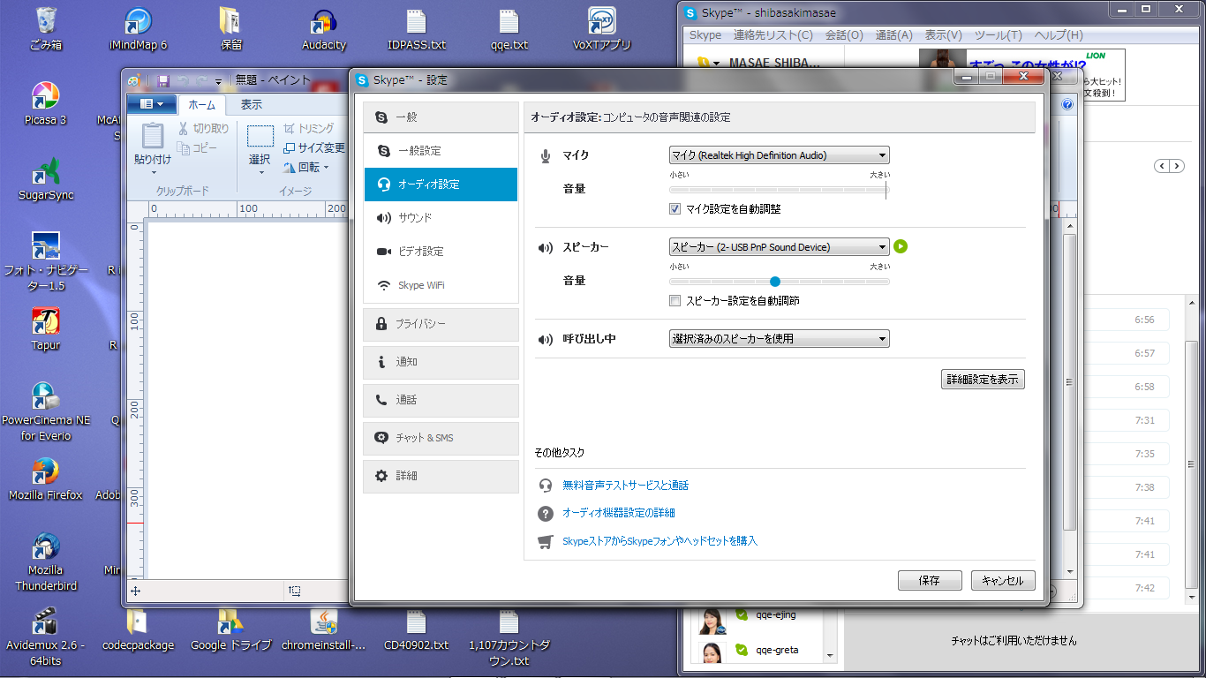The height and width of the screenshot is (678, 1206).
Task: Open ごみ箱 recycle bin icon
Action: point(45,23)
